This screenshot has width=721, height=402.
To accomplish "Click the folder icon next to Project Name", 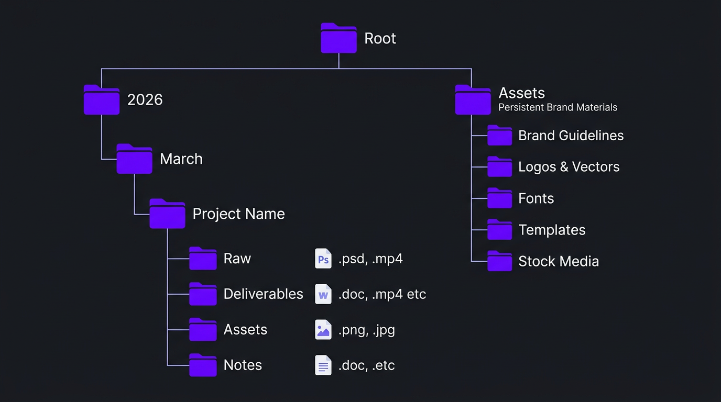I will 167,214.
